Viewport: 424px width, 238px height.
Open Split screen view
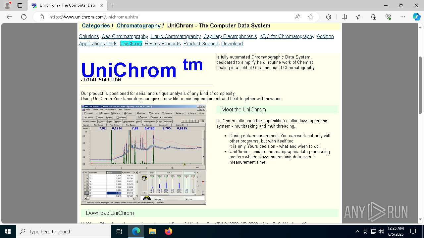(344, 17)
